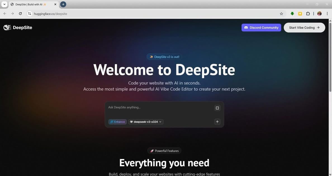Open Chrome three-dot menu
This screenshot has width=332, height=176.
click(327, 14)
